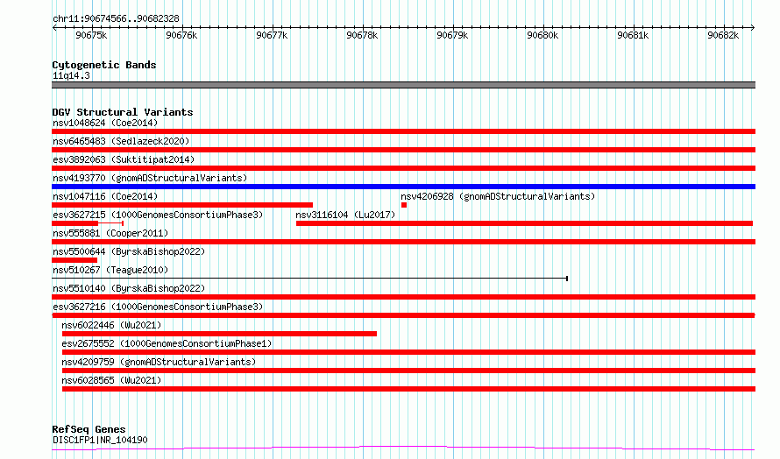This screenshot has width=780, height=459.
Task: Click the 90680k ruler tick label
Action: [x=542, y=35]
